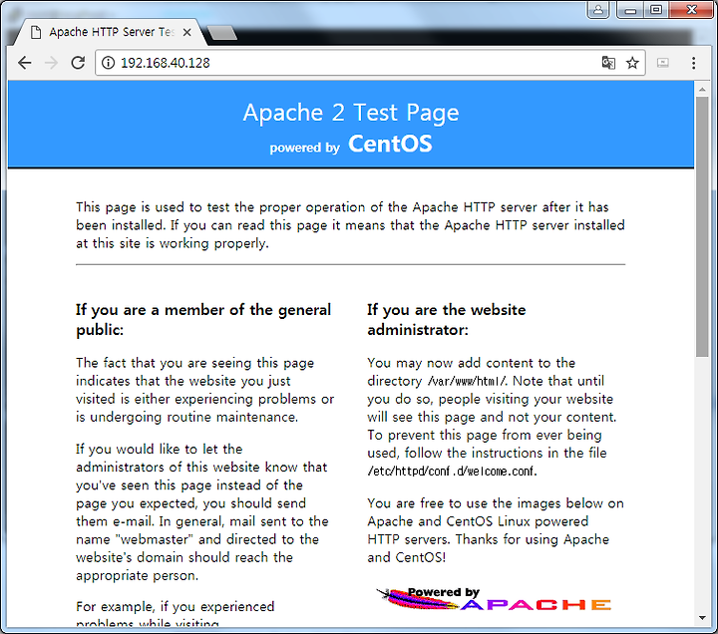Image resolution: width=718 pixels, height=634 pixels.
Task: Open a new tab with the new-tab button
Action: coord(222,33)
